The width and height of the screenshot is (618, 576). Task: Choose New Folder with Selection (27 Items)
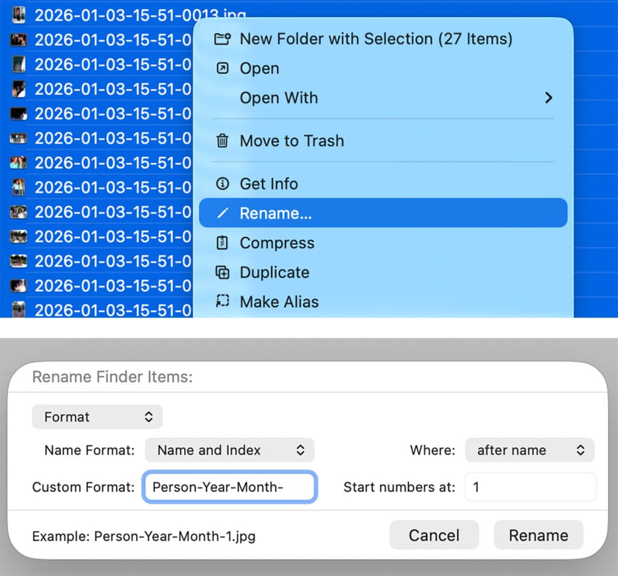[x=383, y=39]
